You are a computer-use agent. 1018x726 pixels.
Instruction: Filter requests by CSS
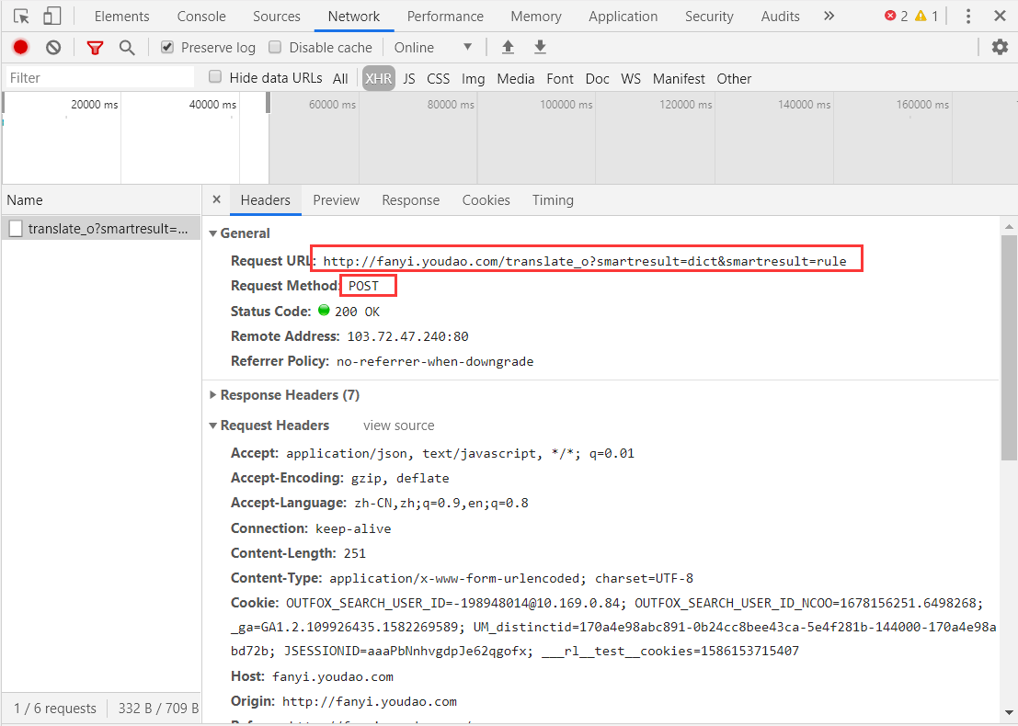click(439, 78)
